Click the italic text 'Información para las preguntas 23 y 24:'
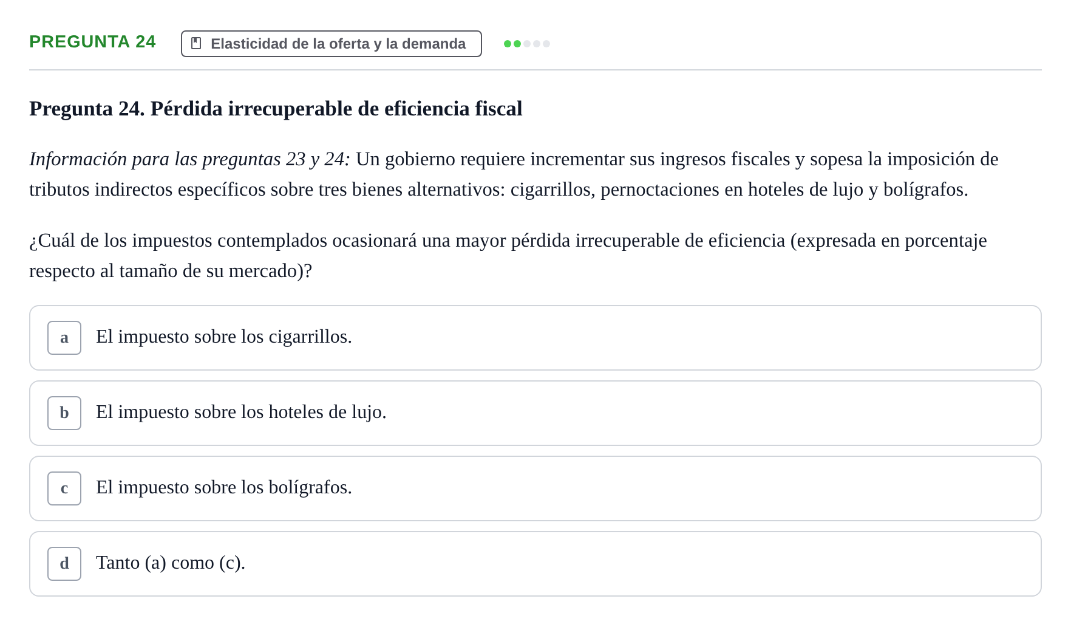 (189, 159)
